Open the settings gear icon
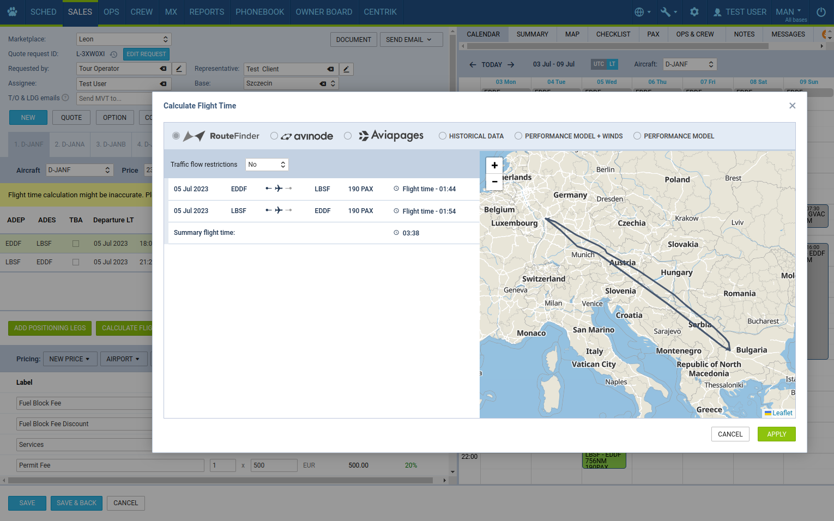Viewport: 834px width, 521px height. pyautogui.click(x=694, y=12)
